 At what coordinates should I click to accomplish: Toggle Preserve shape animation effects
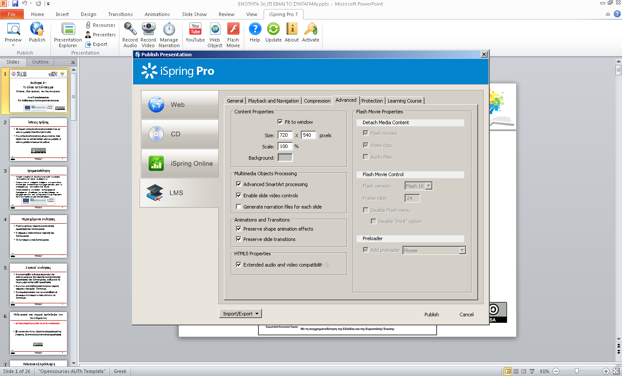click(239, 229)
